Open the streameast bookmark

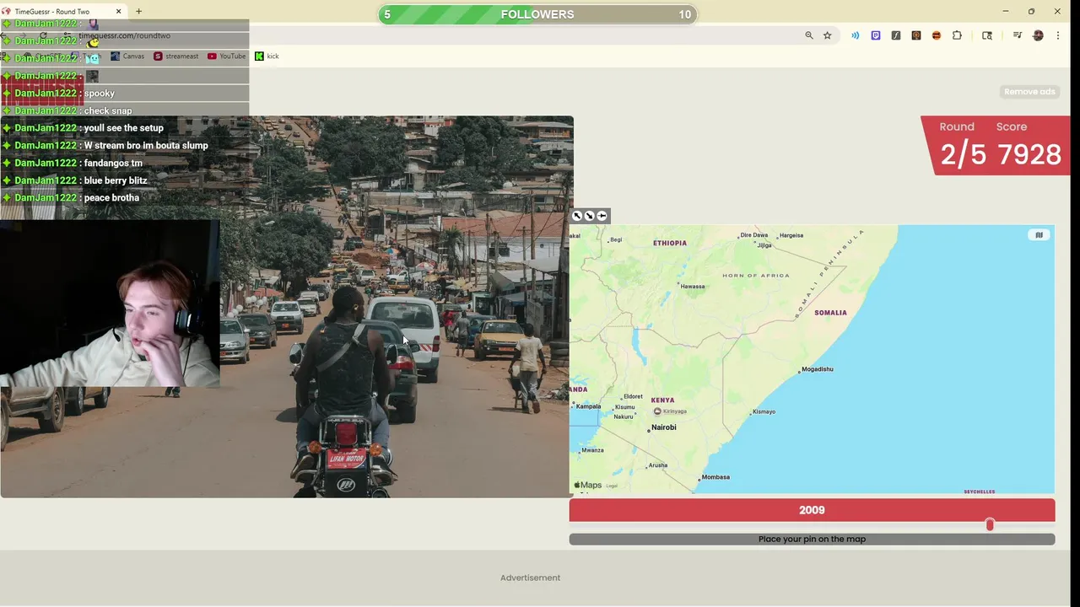click(x=176, y=56)
